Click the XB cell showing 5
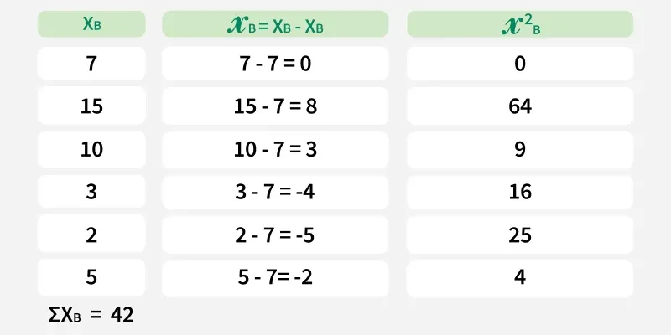 pos(91,277)
